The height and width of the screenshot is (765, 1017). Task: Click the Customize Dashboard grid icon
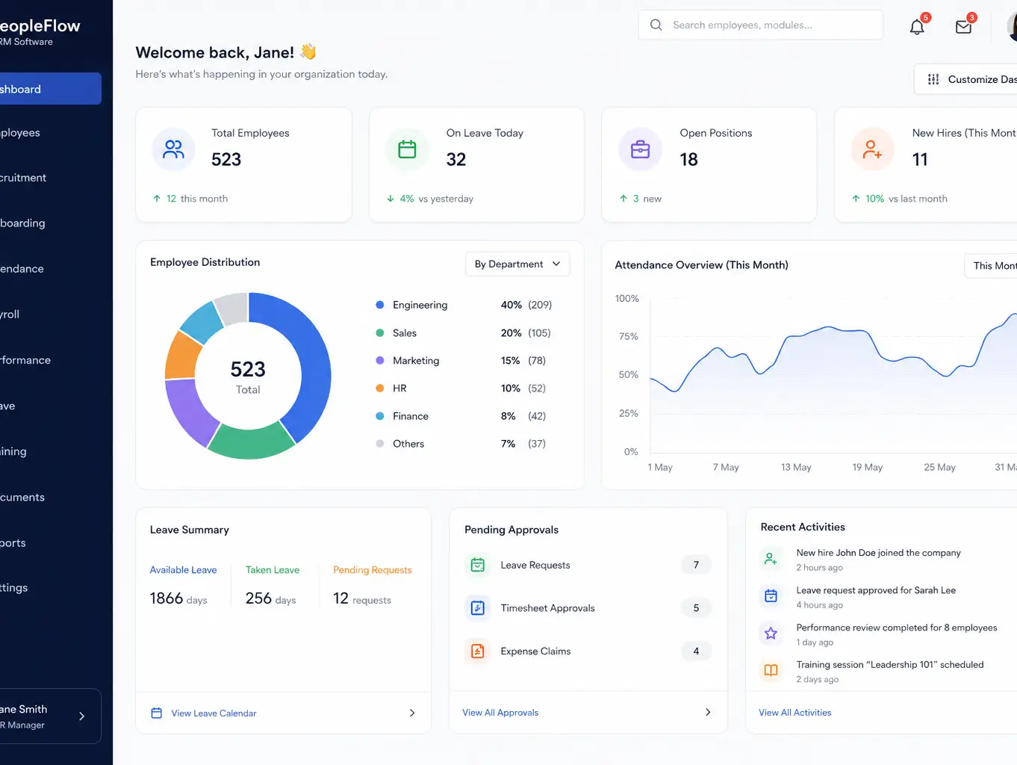click(x=933, y=79)
